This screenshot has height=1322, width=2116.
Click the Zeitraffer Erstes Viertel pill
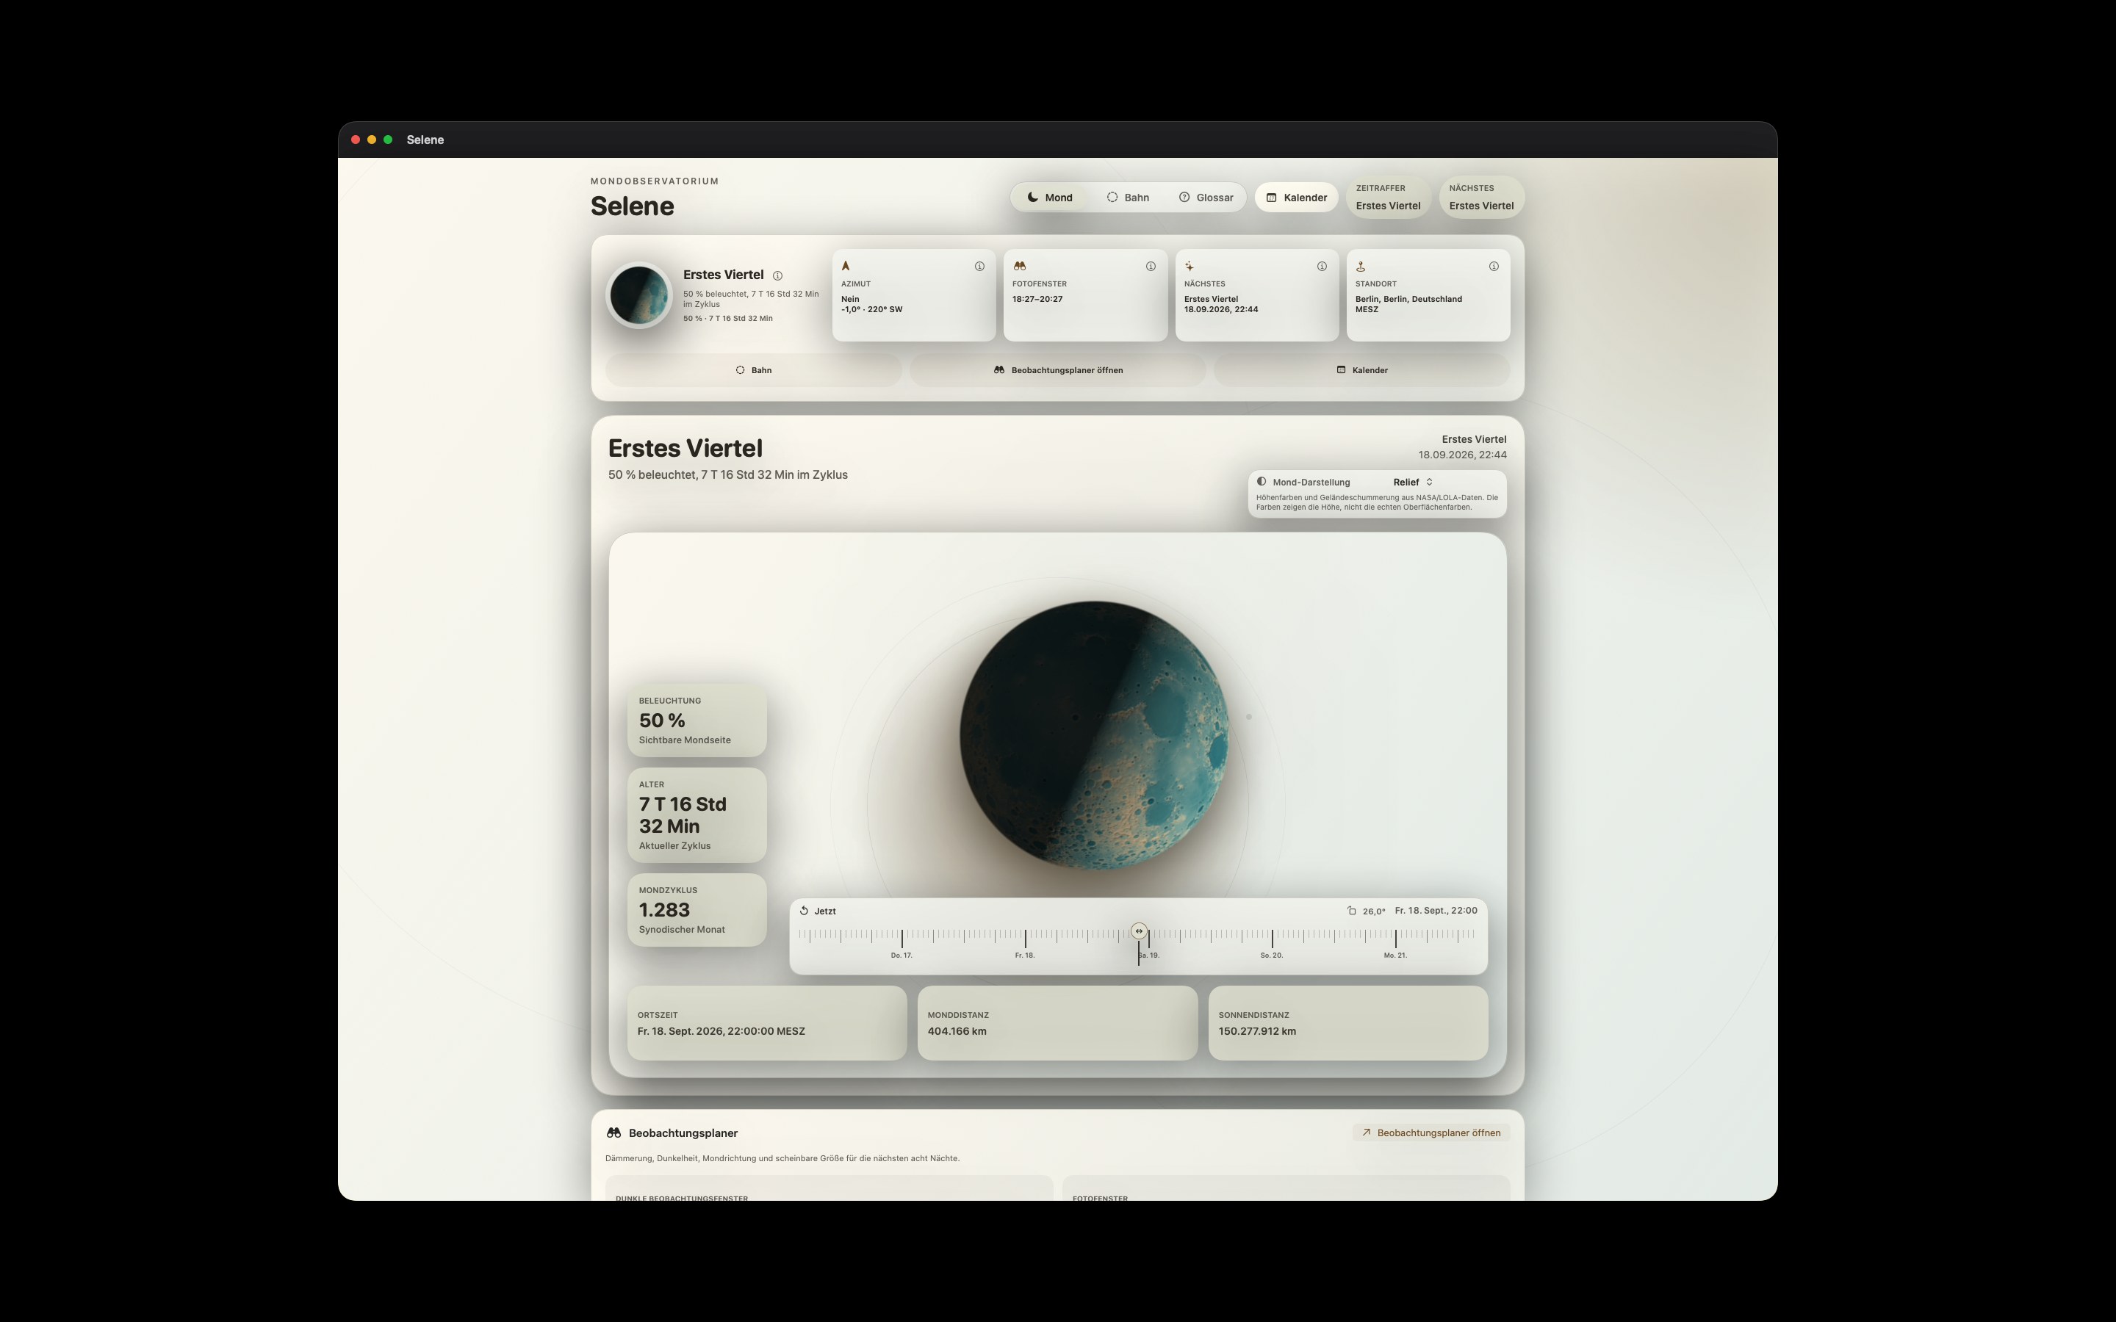[x=1388, y=198]
